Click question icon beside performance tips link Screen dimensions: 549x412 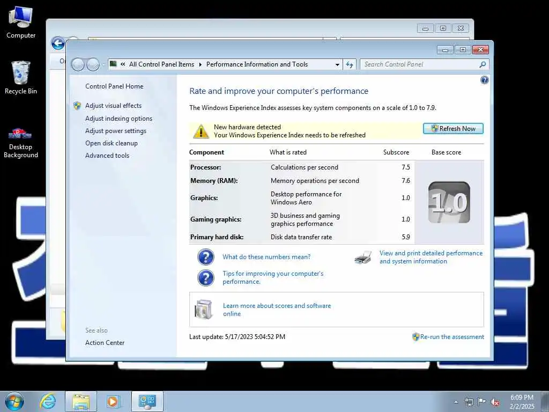[205, 278]
